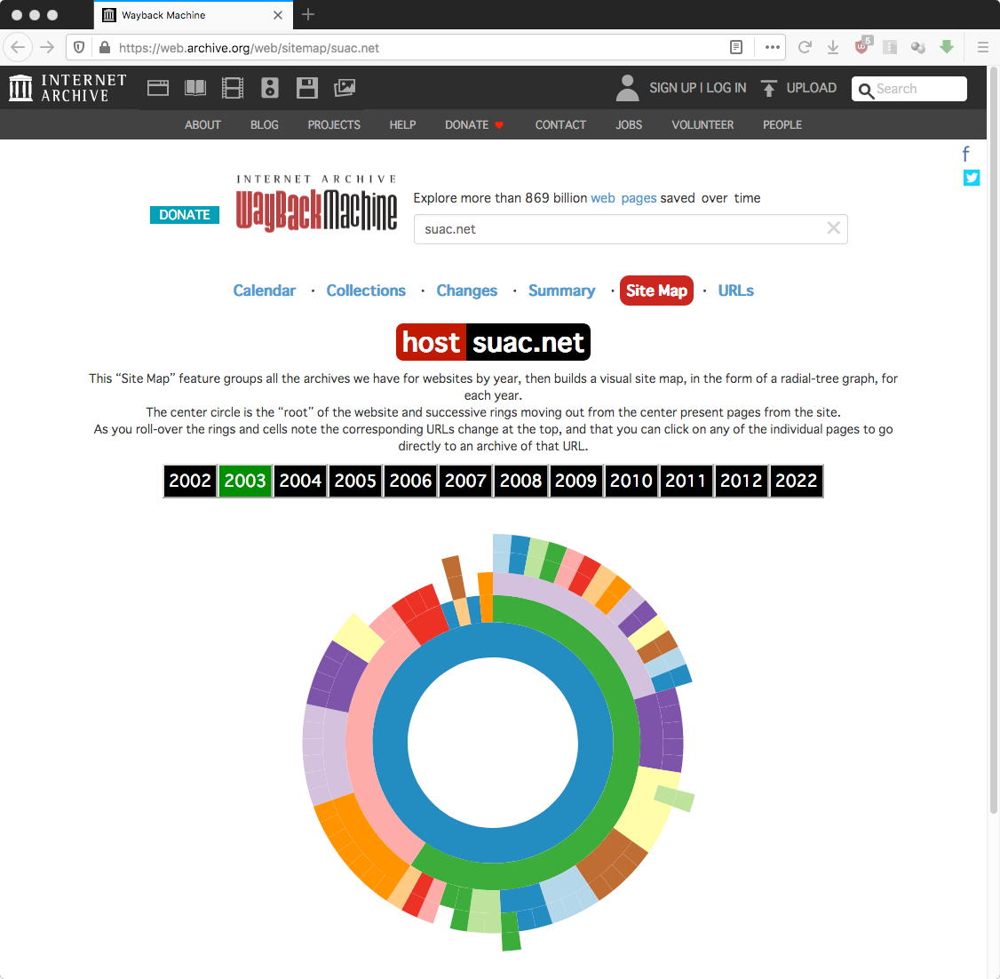This screenshot has width=1000, height=979.
Task: Select year 2007
Action: click(x=465, y=481)
